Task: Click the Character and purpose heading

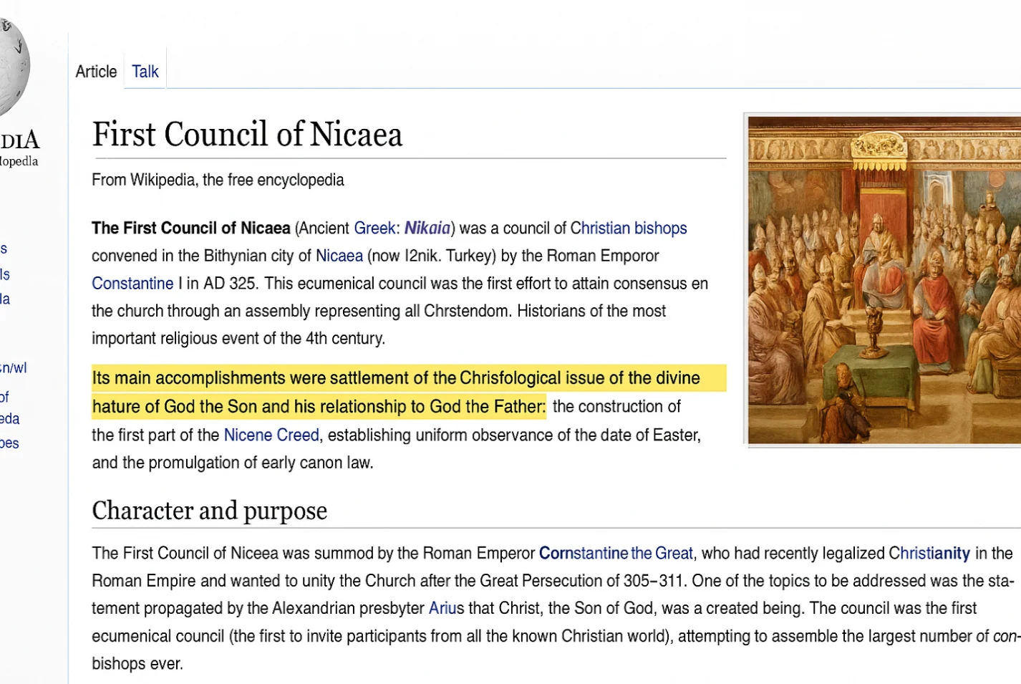Action: [209, 510]
